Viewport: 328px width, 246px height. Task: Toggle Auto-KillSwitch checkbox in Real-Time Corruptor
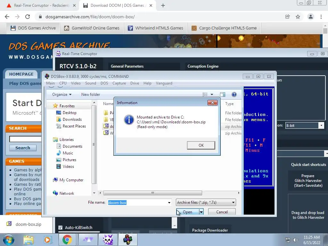coord(61,228)
